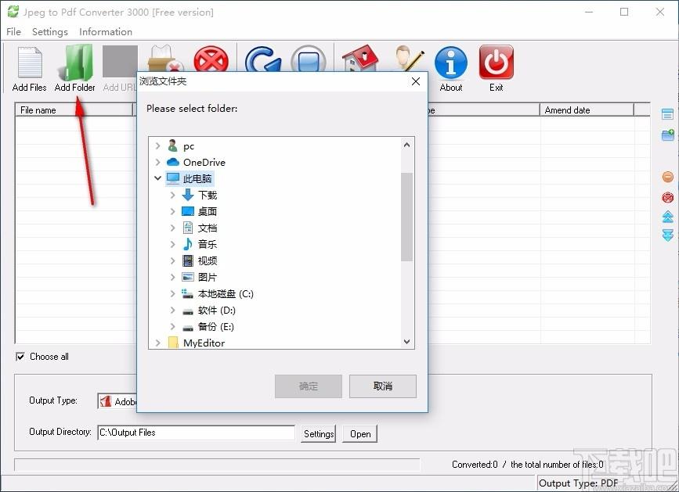Click the top list icon in right sidebar
Viewport: 679px width, 492px height.
668,115
